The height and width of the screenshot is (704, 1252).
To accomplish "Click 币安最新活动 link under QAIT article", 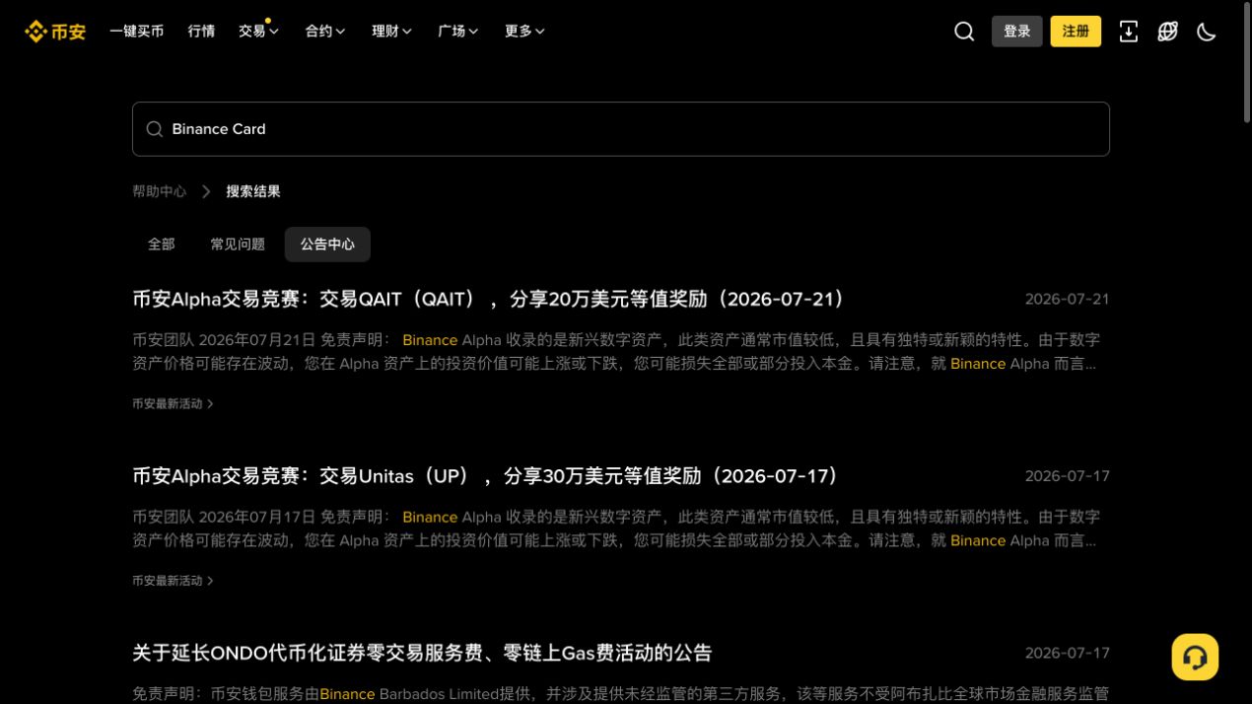I will point(173,403).
